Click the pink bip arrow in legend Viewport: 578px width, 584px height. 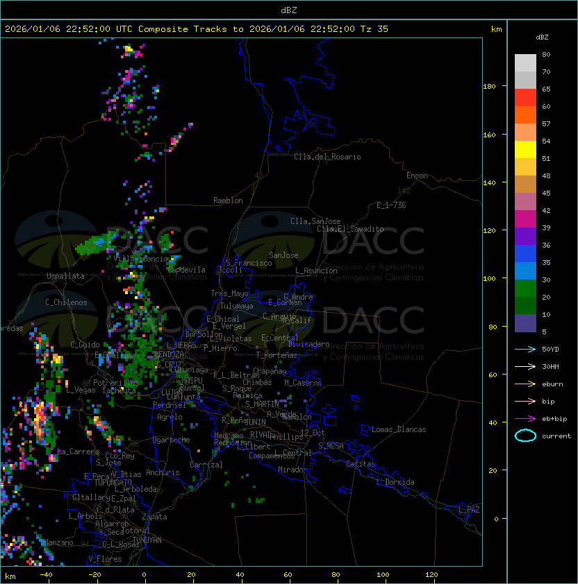[525, 401]
